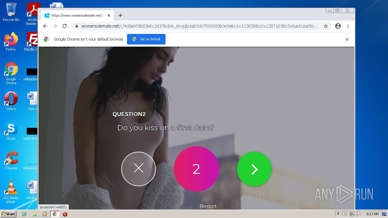Open the Chrome profile avatar menu

pos(338,26)
